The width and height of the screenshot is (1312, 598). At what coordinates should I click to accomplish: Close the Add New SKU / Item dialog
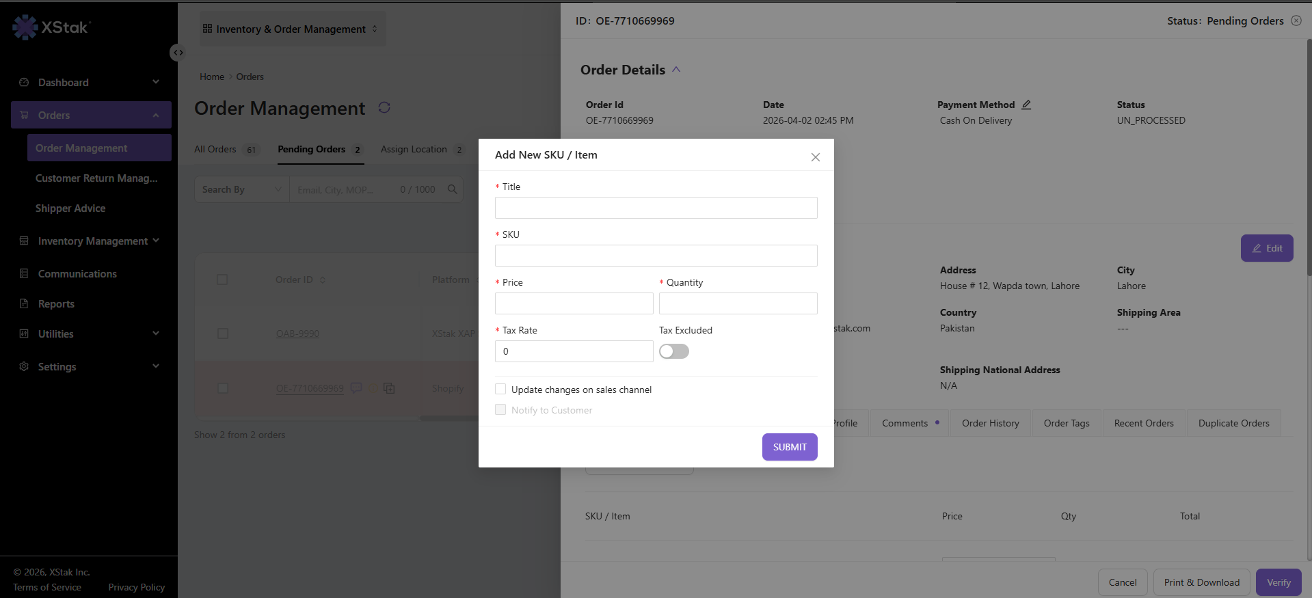(x=815, y=157)
